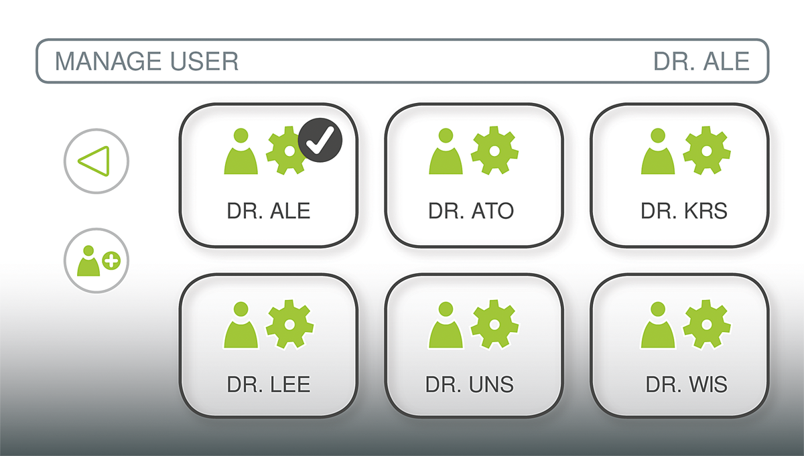Click the DR. ALE tile label

pos(269,211)
